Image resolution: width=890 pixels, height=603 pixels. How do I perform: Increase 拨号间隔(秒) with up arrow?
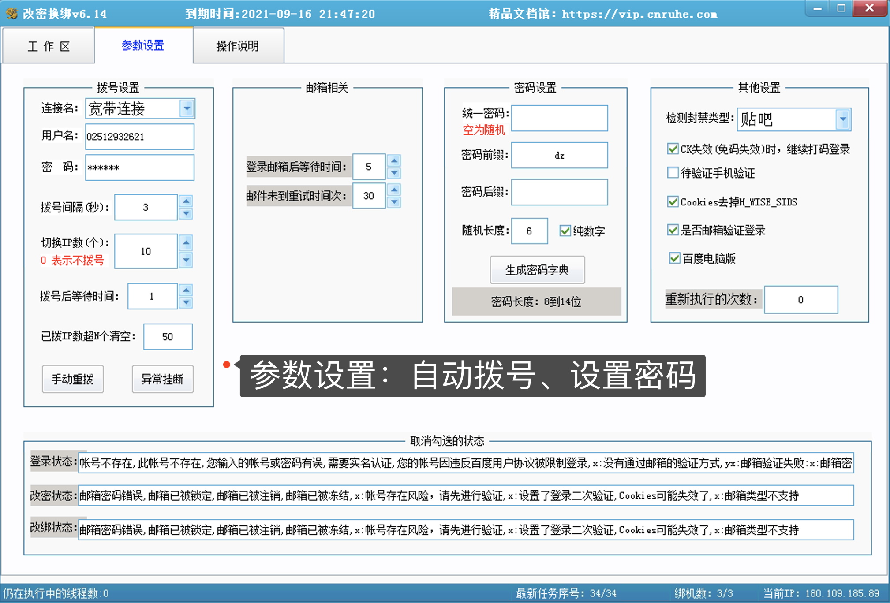click(x=186, y=201)
